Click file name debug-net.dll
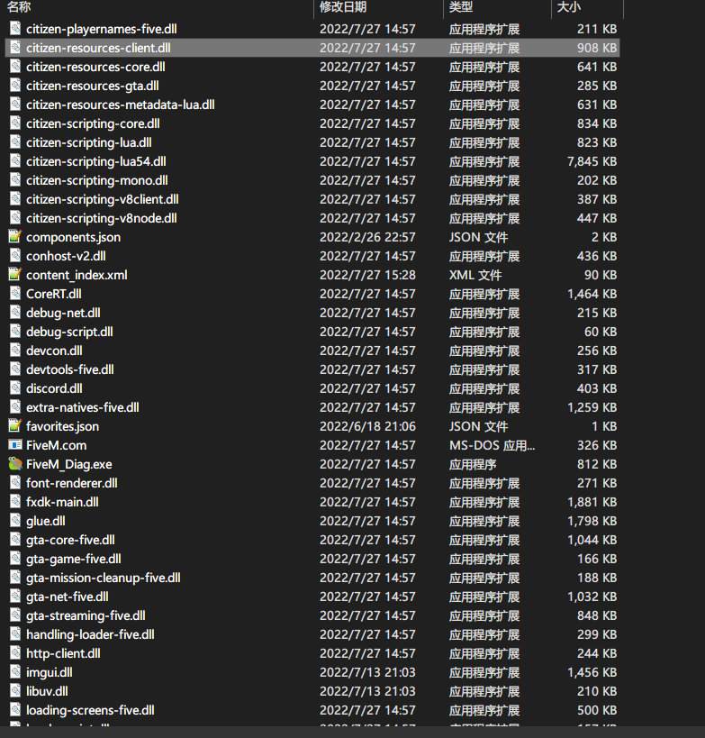Screen dimensions: 705x738 coord(64,313)
